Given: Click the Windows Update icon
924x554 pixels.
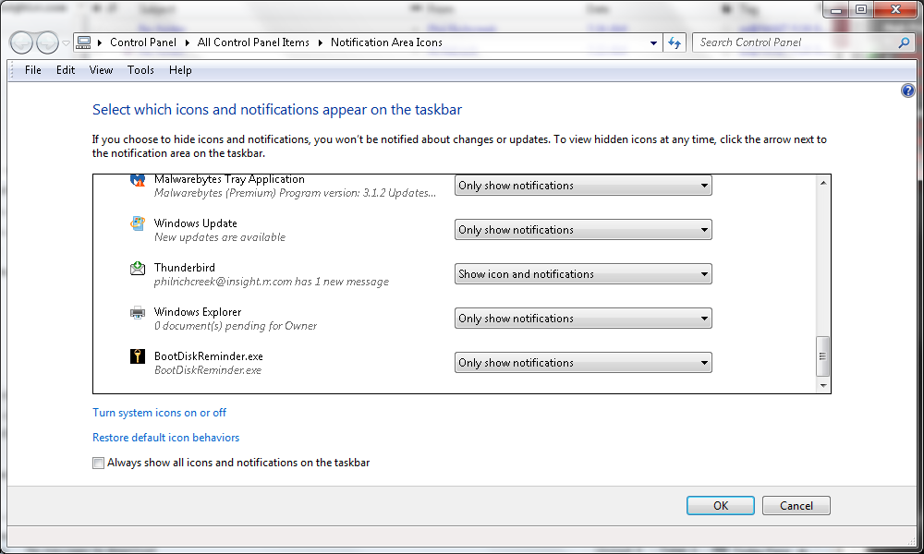Looking at the screenshot, I should pyautogui.click(x=138, y=223).
